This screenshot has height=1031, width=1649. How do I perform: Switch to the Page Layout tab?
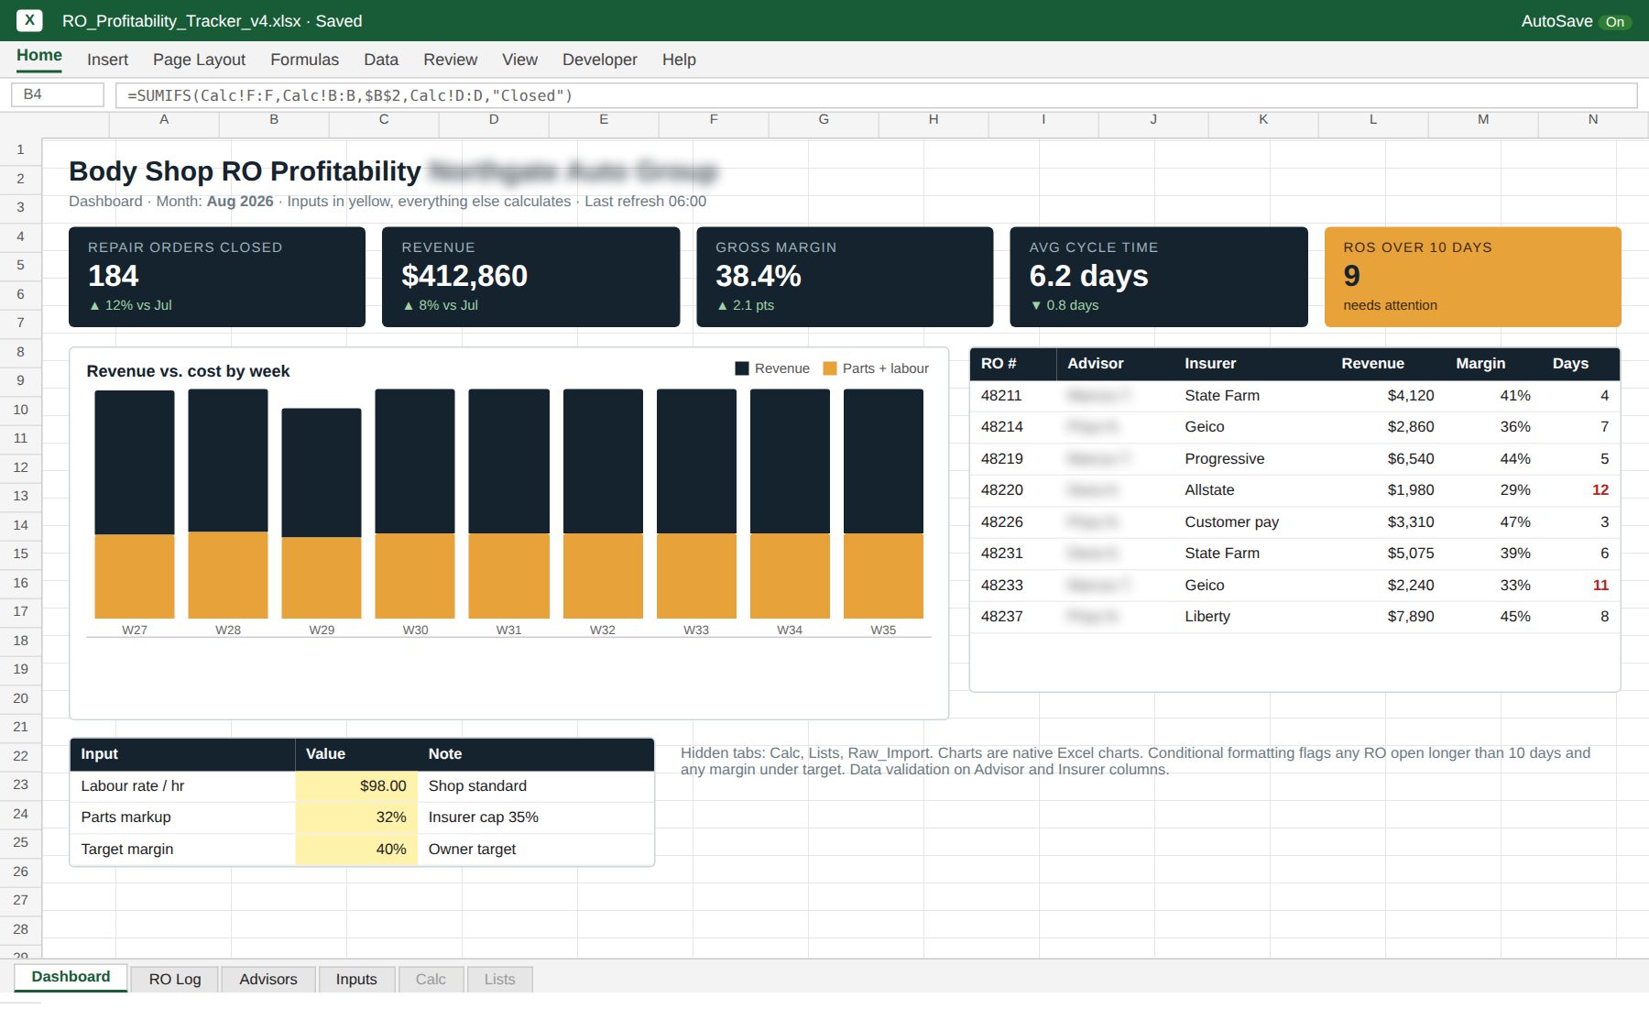(199, 60)
